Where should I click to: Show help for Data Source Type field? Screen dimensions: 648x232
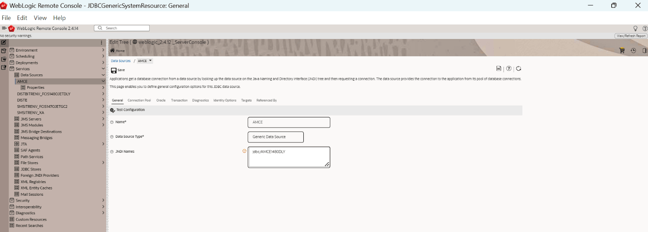pos(112,137)
